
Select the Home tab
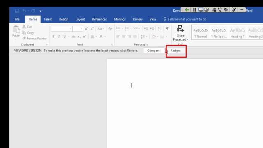(33, 19)
